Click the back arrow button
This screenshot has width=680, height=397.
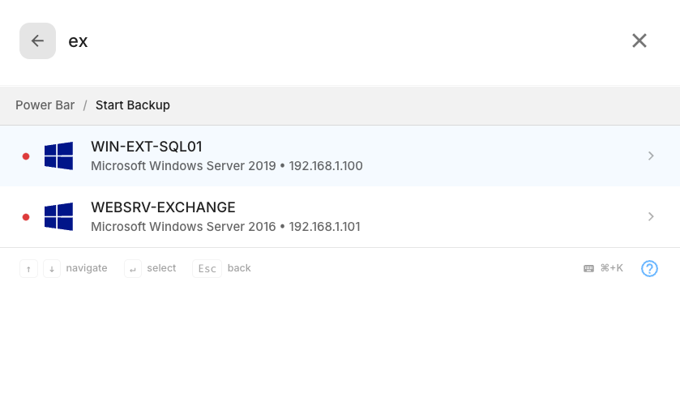(x=37, y=41)
